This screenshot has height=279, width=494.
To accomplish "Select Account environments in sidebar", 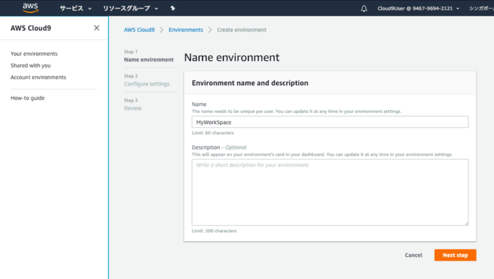I will click(x=38, y=77).
